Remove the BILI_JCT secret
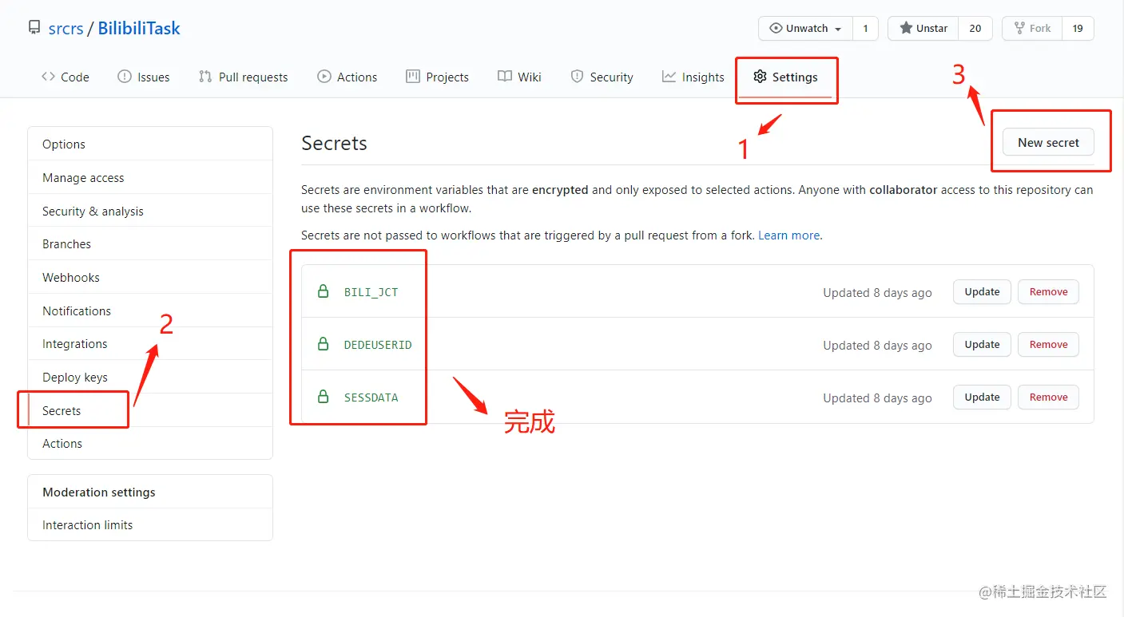Viewport: 1124px width, 617px height. [1048, 291]
